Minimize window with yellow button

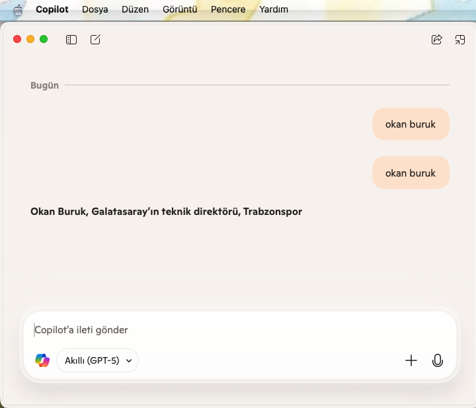pos(30,39)
